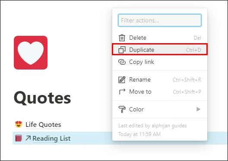Click the Move to arrow icon
This screenshot has height=161, width=228.
[122, 92]
